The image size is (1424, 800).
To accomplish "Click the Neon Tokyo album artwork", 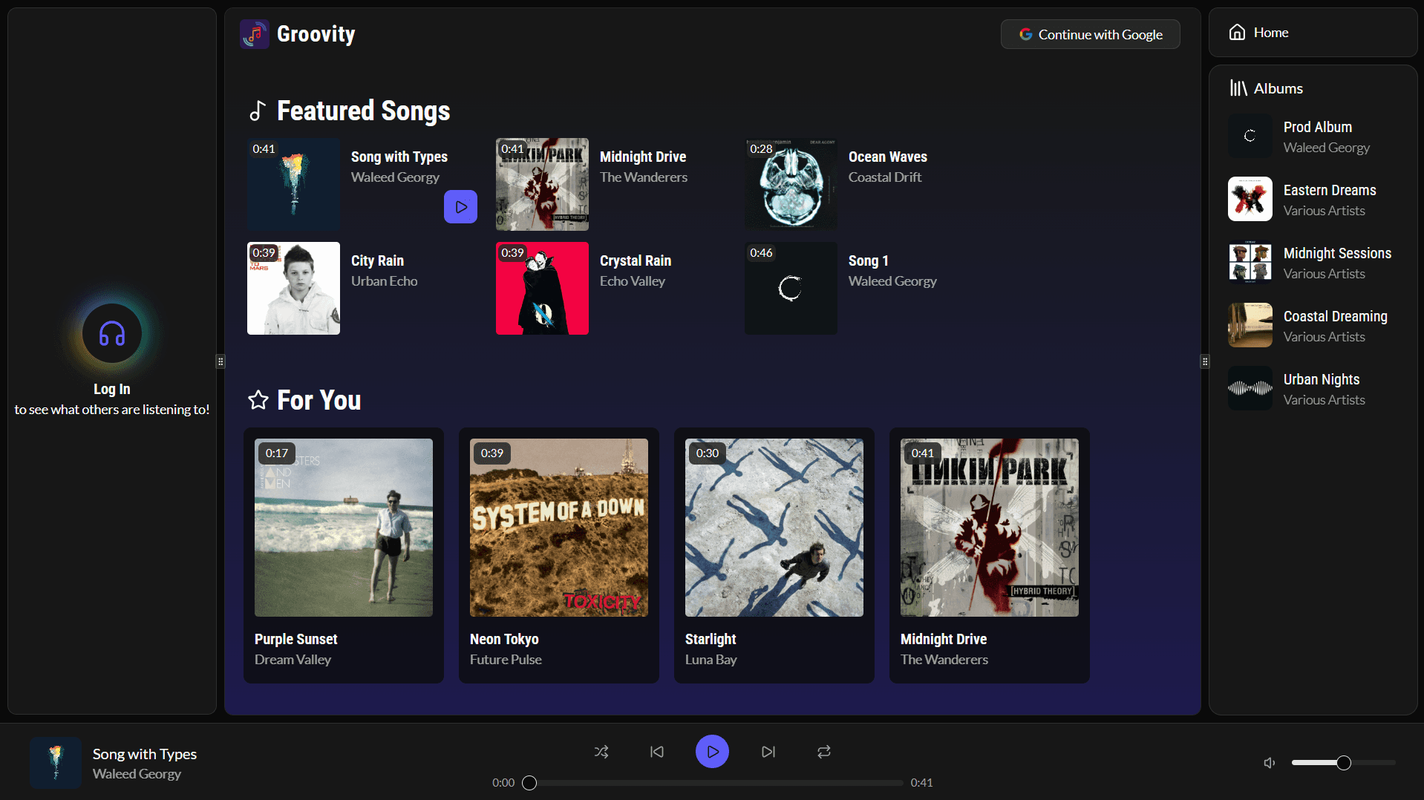I will [558, 528].
